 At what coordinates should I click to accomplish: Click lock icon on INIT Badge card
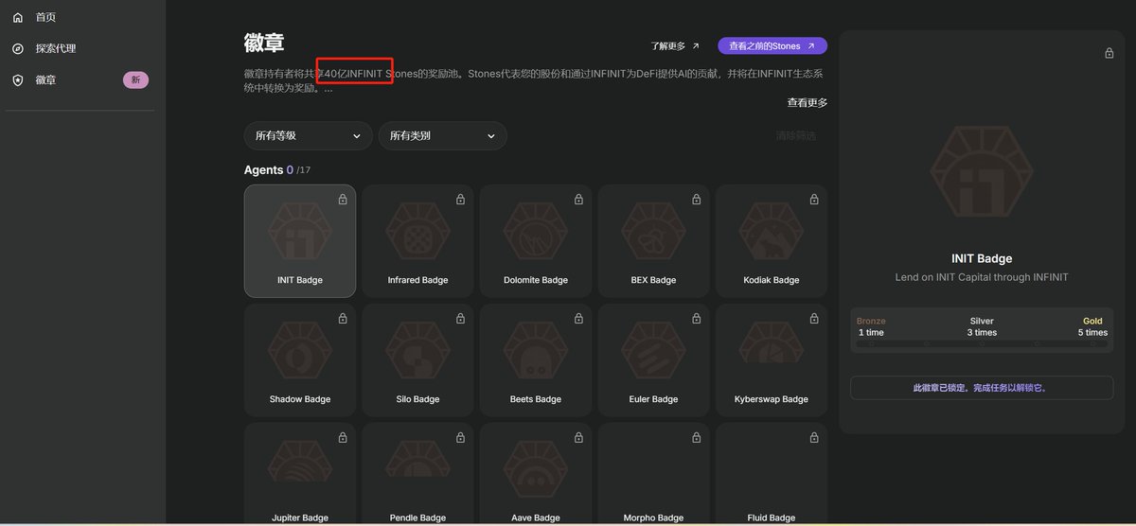[343, 199]
